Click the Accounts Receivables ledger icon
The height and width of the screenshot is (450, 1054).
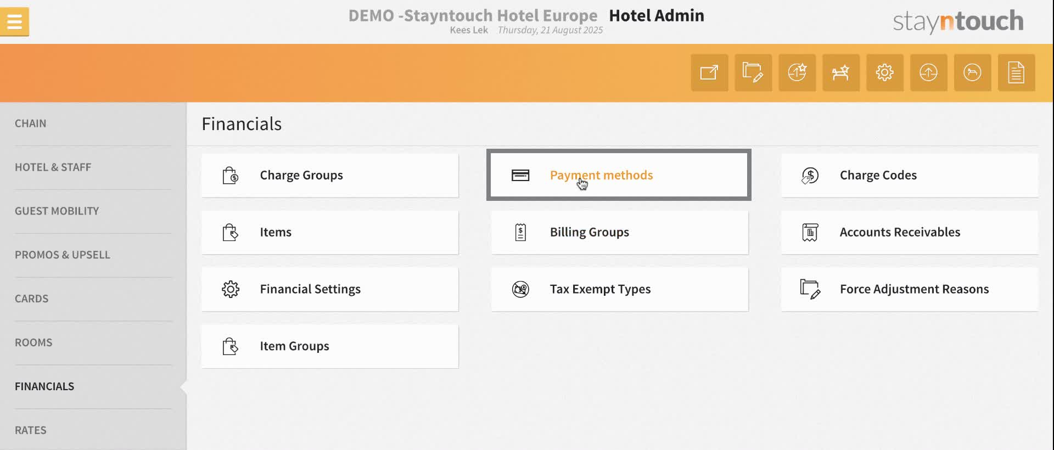[810, 233]
